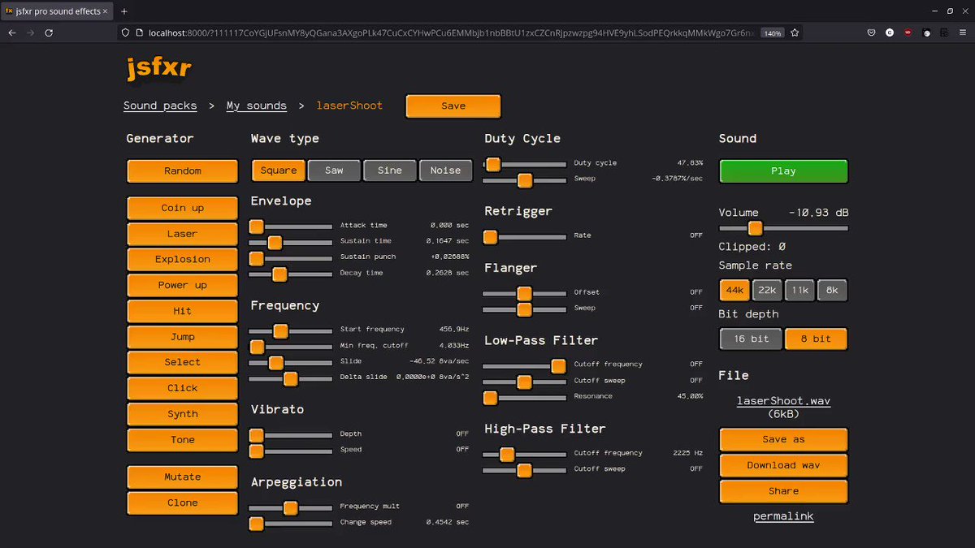Image resolution: width=975 pixels, height=548 pixels.
Task: Click the Flanger Offset slider
Action: pyautogui.click(x=525, y=293)
